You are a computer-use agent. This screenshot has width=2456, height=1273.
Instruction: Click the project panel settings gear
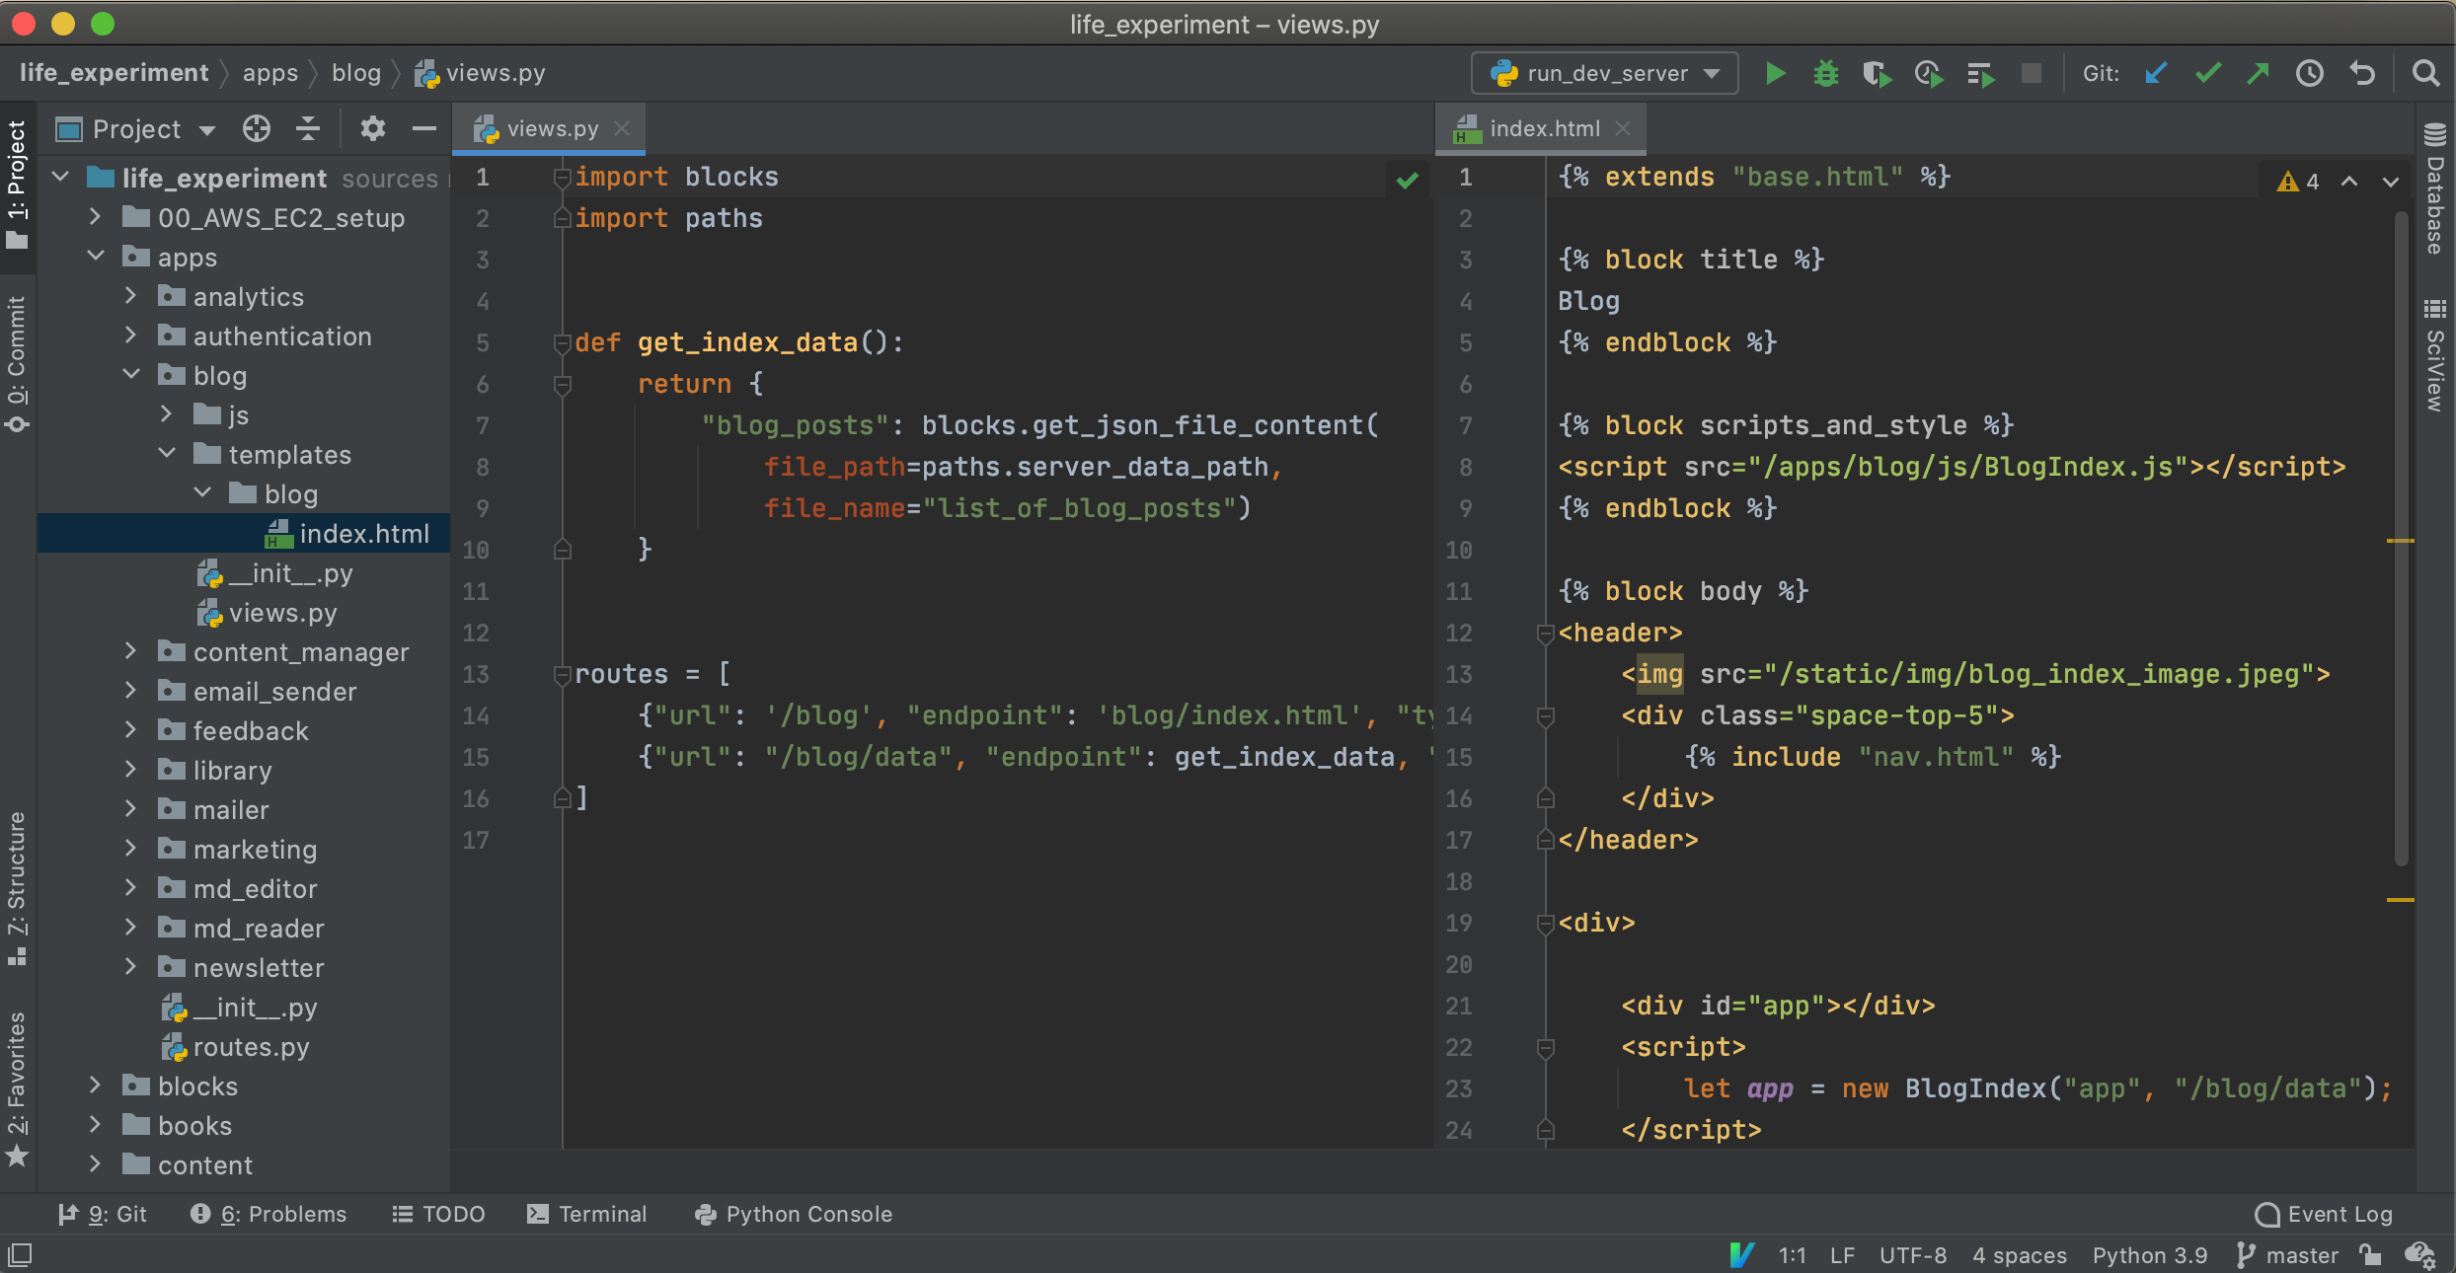point(372,129)
